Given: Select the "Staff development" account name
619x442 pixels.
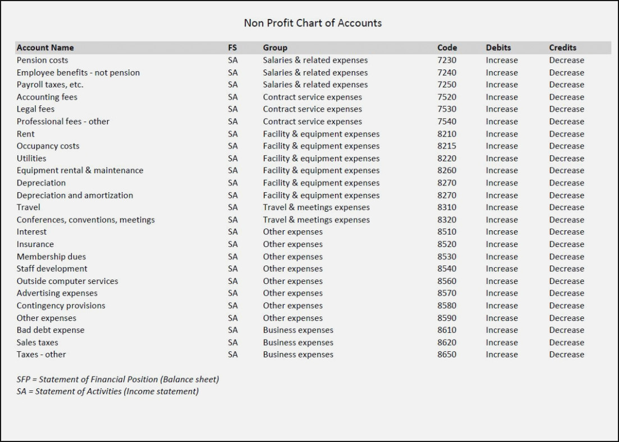Looking at the screenshot, I should pyautogui.click(x=52, y=268).
